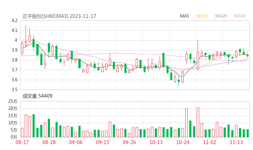The width and height of the screenshot is (253, 150).
Task: Click the 0万 volume axis label
Action: coord(14,137)
